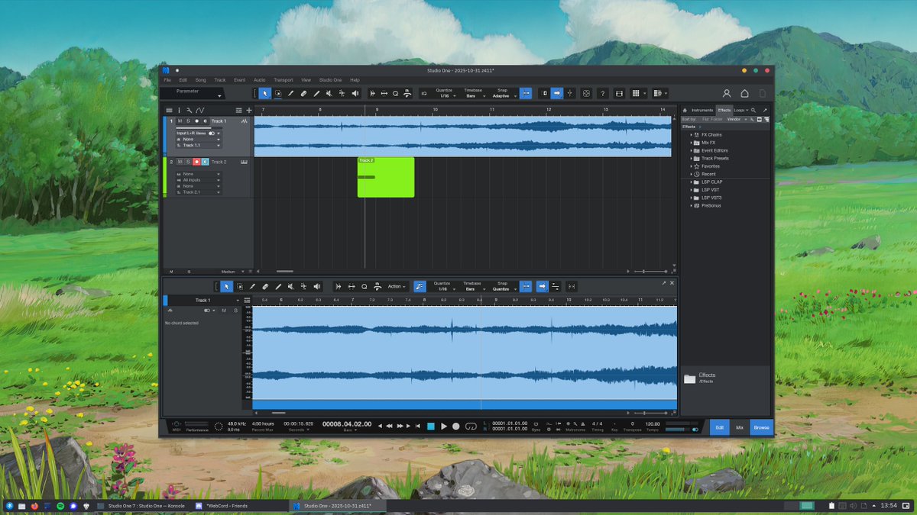Arm Track 1 for recording
917x515 pixels.
coord(196,121)
